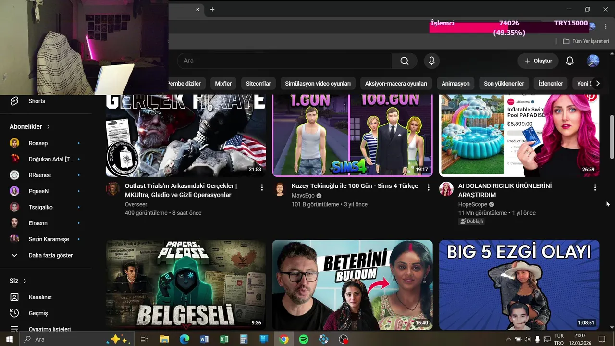Open the Elraenn channel avatar

14,223
